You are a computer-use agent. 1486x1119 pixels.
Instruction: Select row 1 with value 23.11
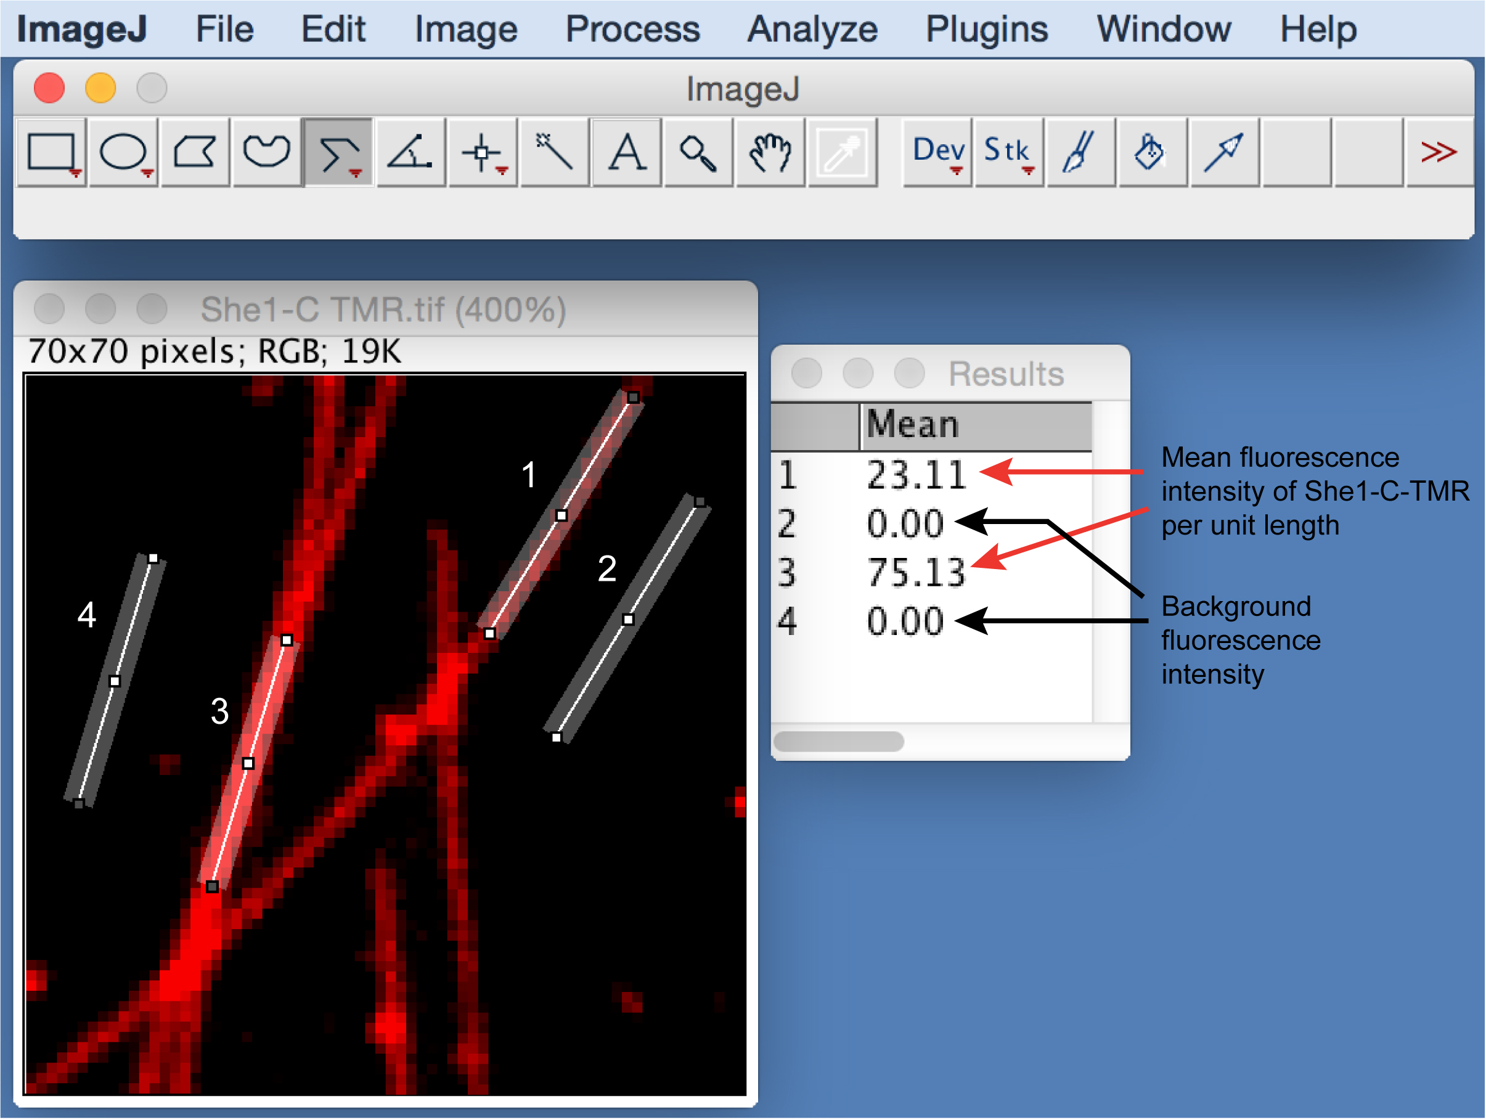pos(931,475)
